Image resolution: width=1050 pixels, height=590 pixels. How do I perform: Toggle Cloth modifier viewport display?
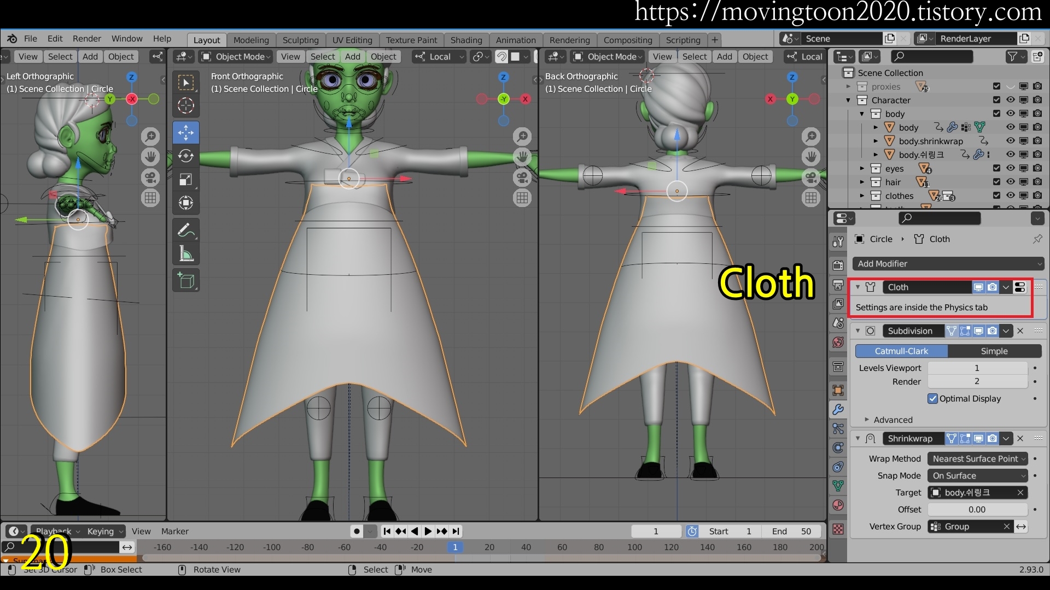coord(978,287)
